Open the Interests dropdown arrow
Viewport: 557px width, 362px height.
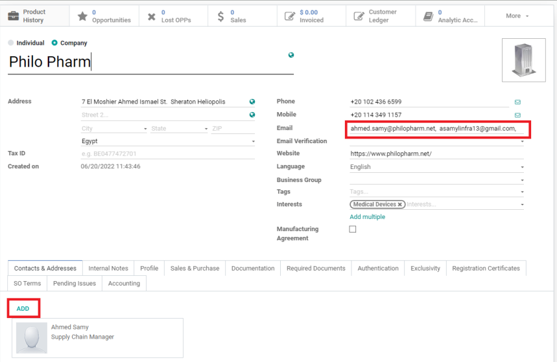tap(522, 205)
